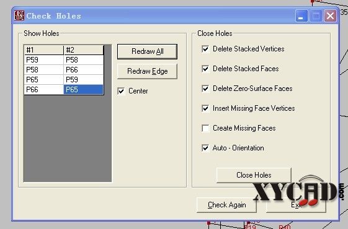
Task: Click the EASE app icon in title bar
Action: coord(19,15)
